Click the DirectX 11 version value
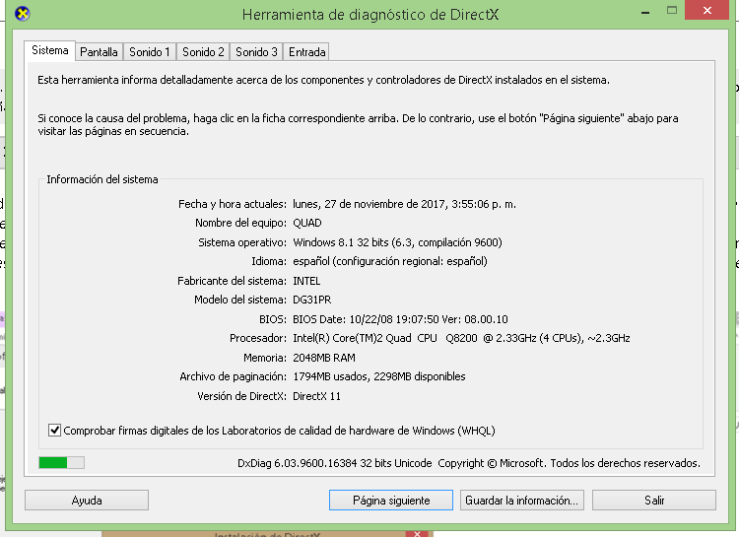 click(316, 396)
